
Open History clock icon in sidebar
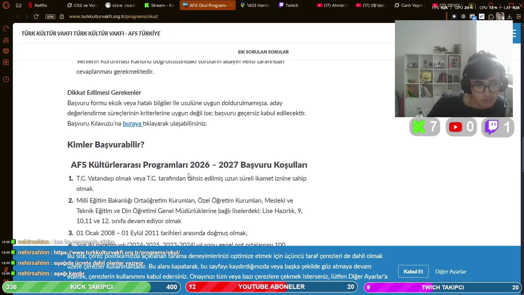[6, 79]
